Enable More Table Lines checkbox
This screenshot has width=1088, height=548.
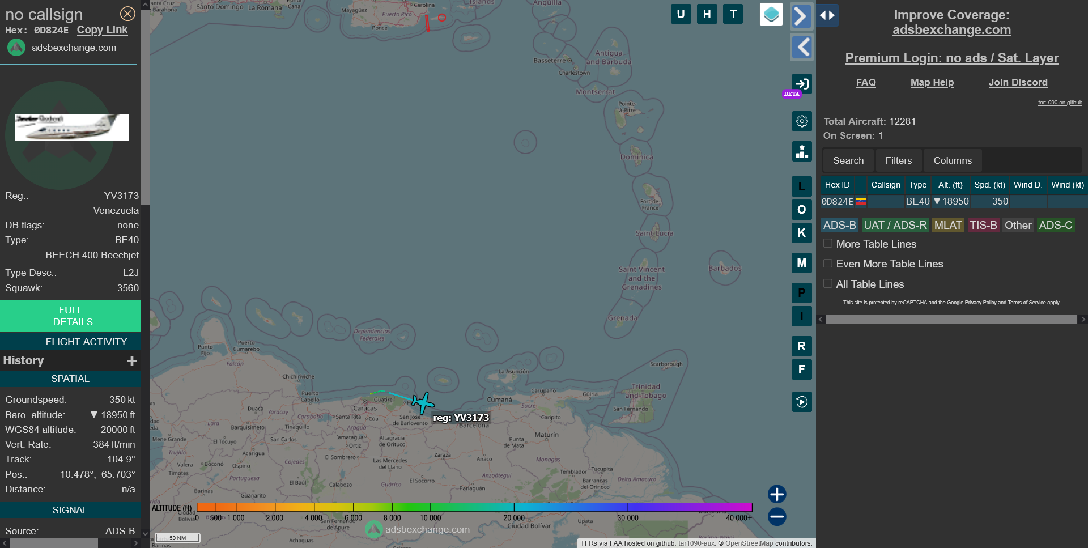click(828, 244)
